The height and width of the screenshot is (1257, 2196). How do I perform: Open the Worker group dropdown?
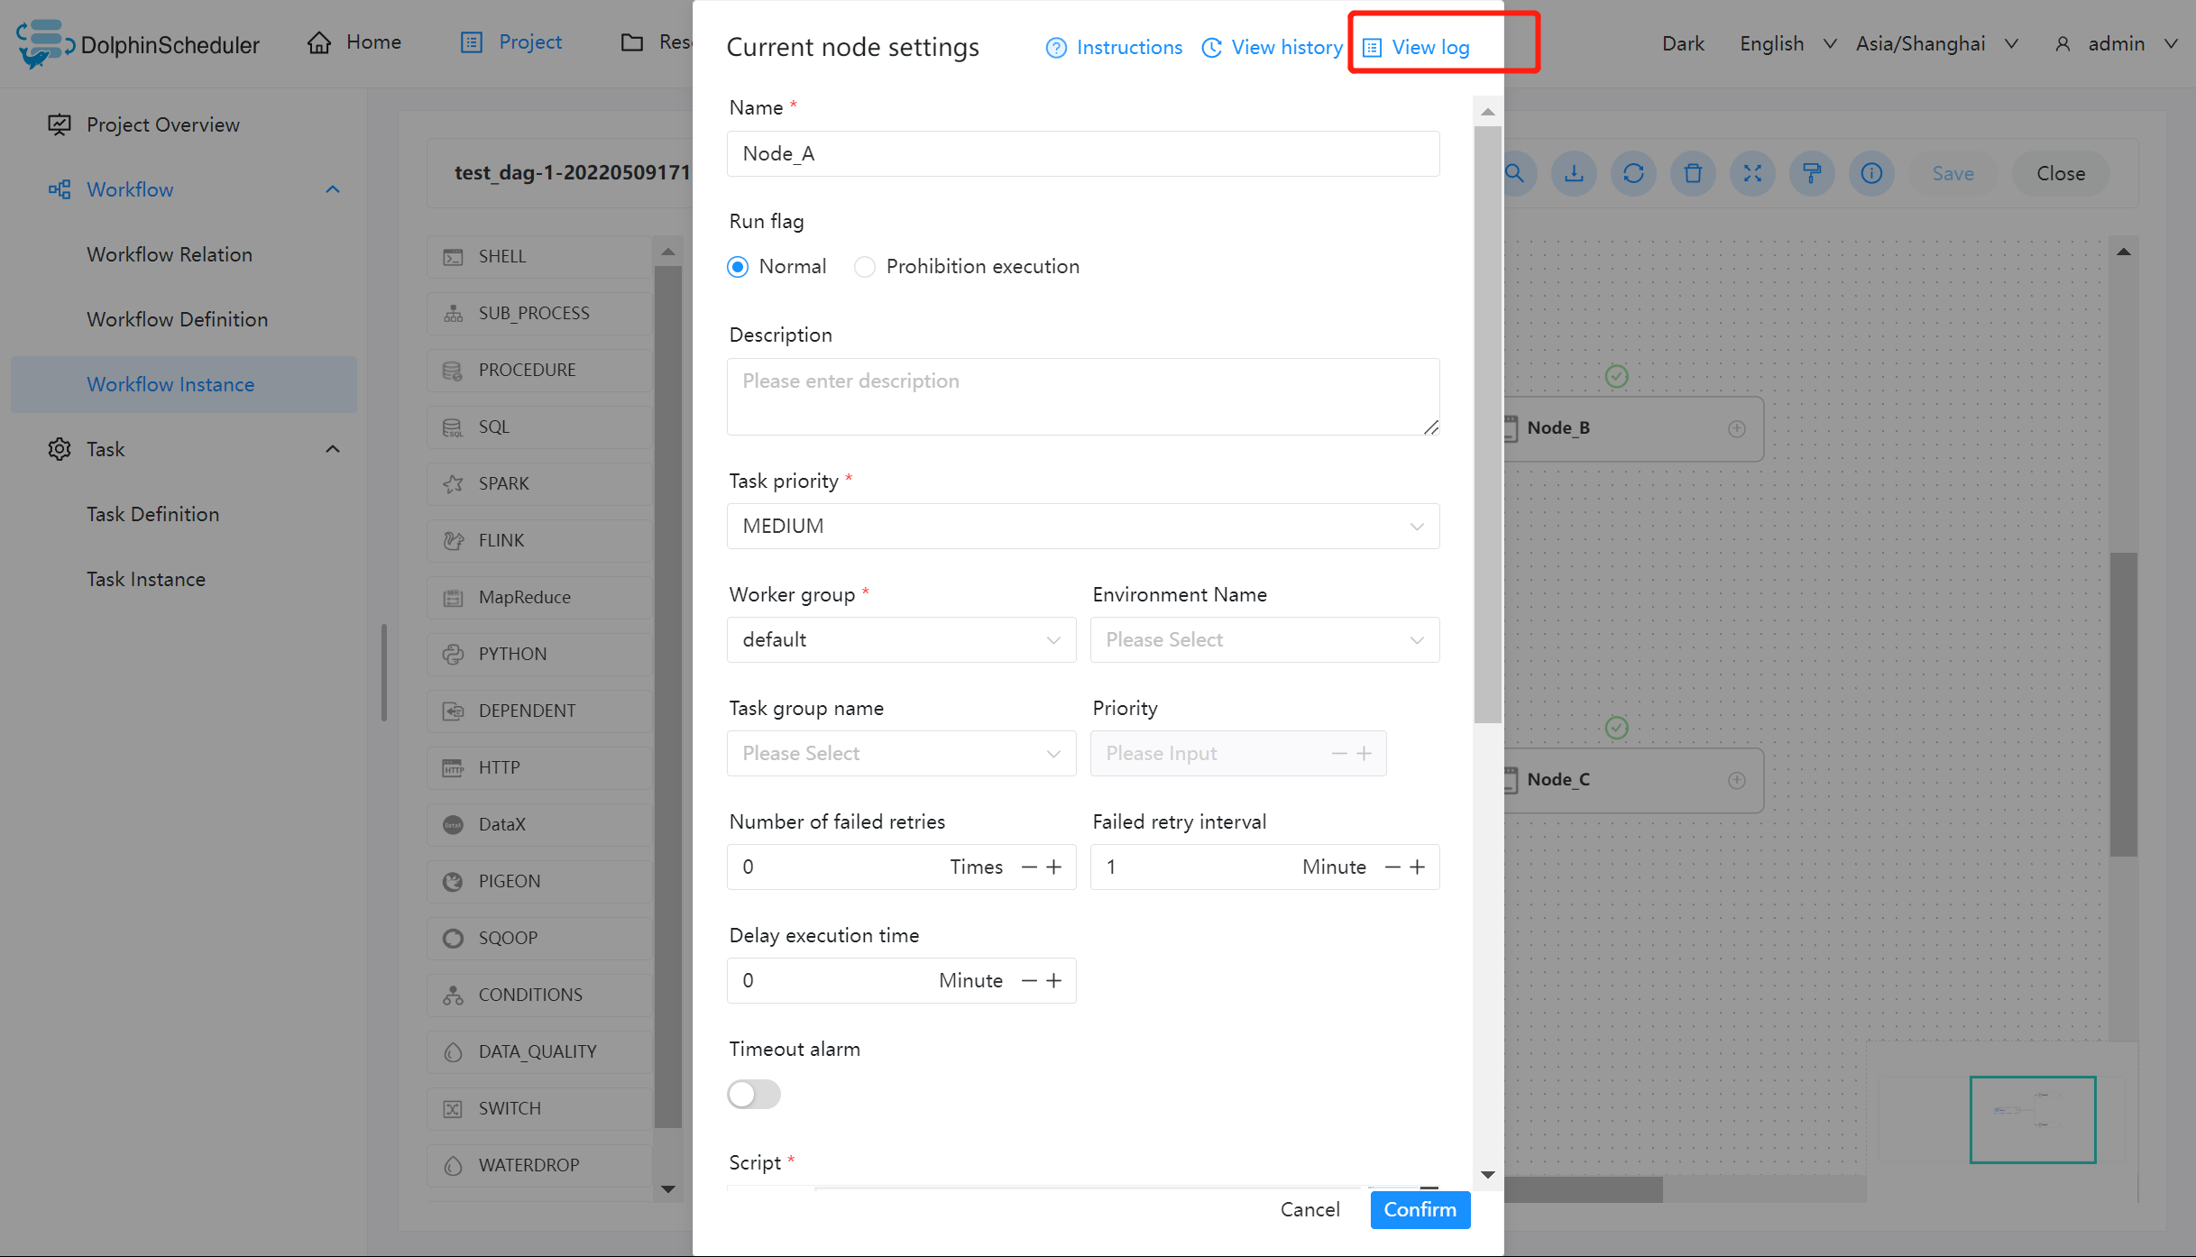(x=901, y=639)
